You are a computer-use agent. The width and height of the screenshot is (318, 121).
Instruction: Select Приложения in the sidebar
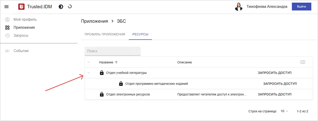(24, 27)
